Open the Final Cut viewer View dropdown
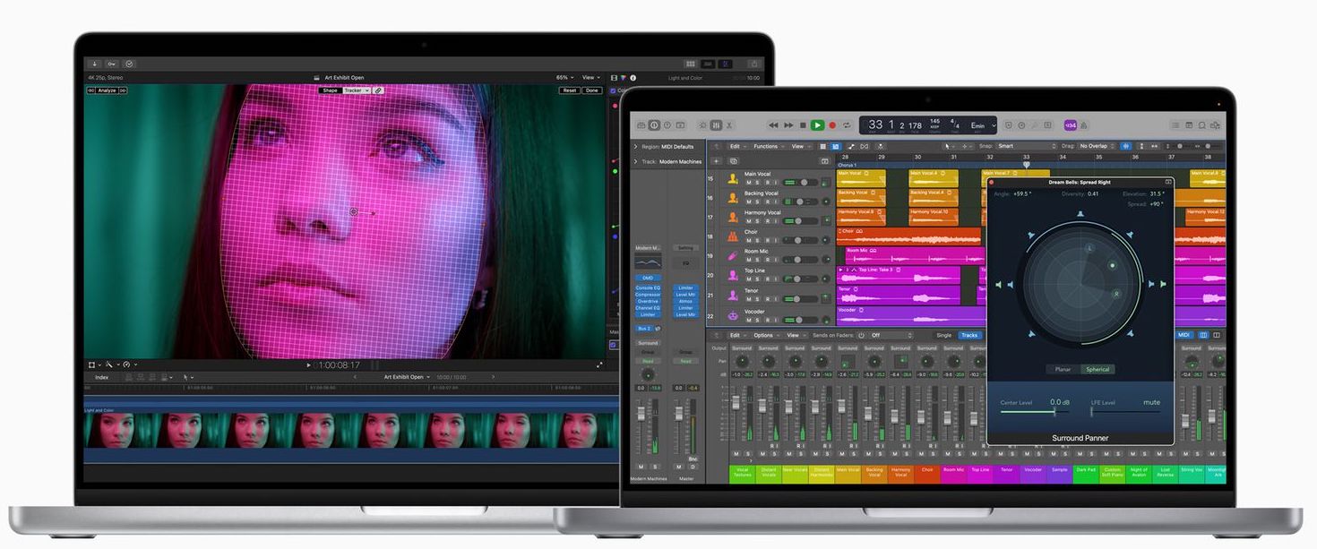The width and height of the screenshot is (1317, 549). [590, 78]
